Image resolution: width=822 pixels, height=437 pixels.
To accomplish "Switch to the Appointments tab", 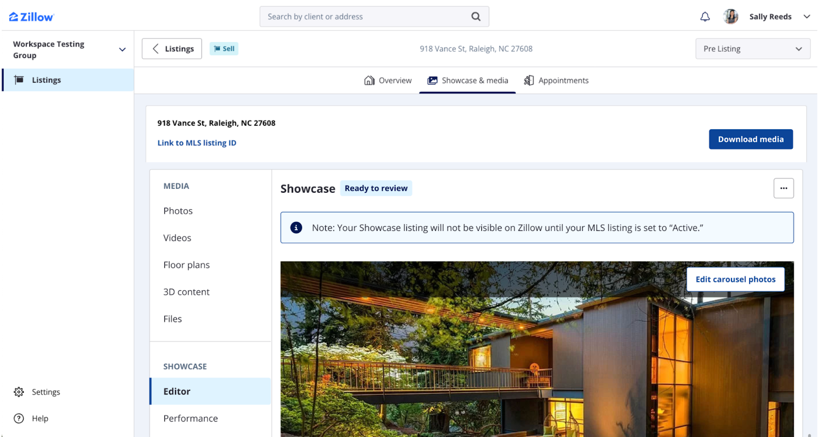I will [556, 81].
